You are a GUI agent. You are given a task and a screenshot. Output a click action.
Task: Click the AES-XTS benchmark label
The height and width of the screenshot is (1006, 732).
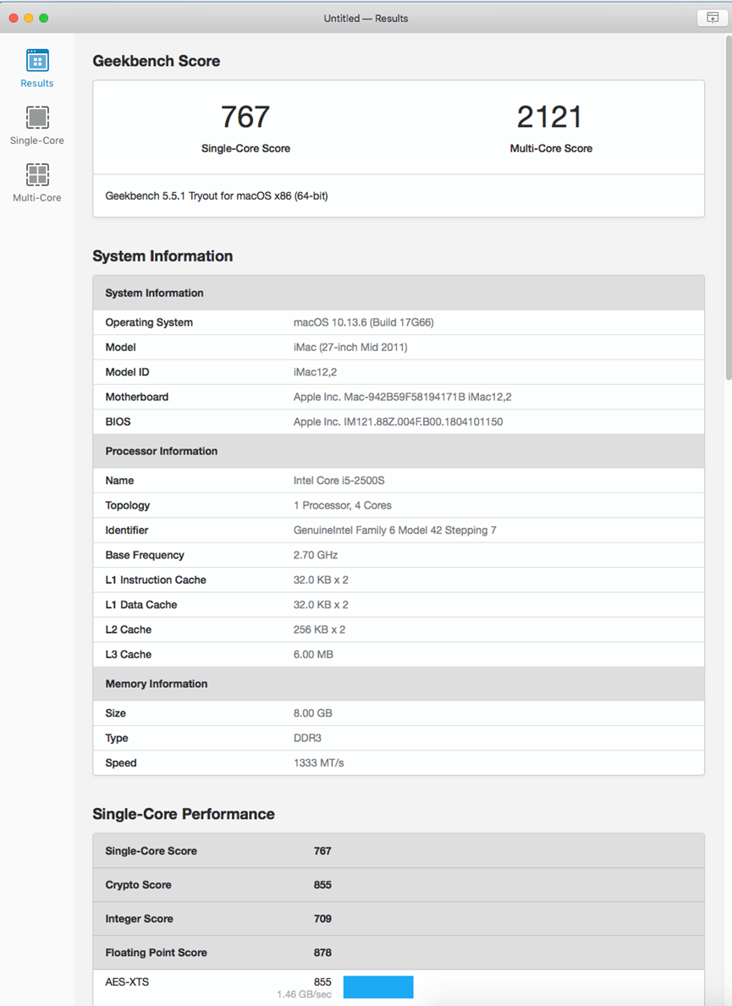click(127, 981)
